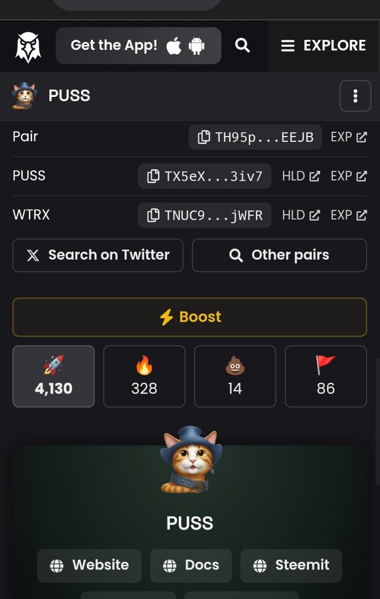Tap the DEX Screener owl logo
Screen dimensions: 380x599
pyautogui.click(x=28, y=47)
